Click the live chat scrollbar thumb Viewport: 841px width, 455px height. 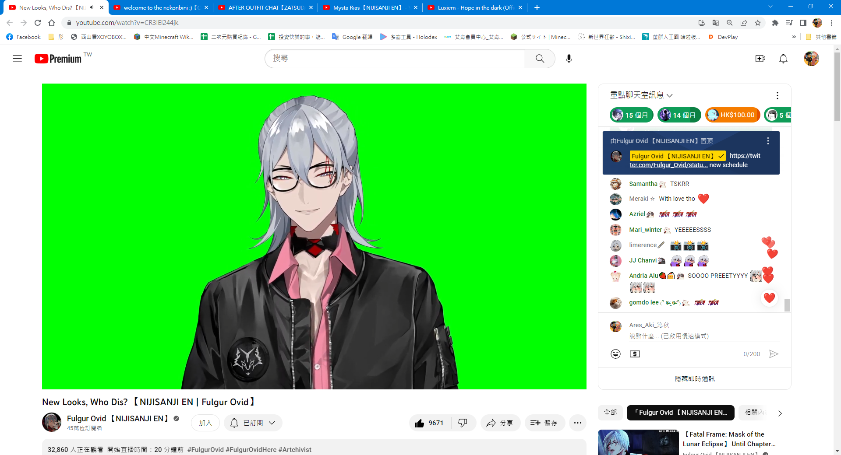[x=787, y=305]
